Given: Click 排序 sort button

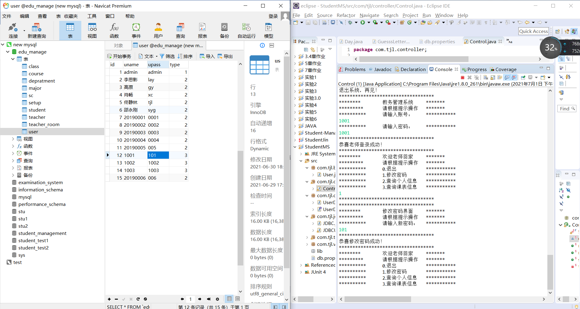Looking at the screenshot, I should (x=185, y=56).
